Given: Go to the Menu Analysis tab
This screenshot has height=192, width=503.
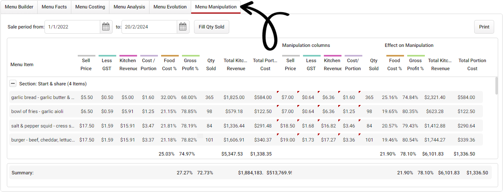Looking at the screenshot, I should [129, 7].
